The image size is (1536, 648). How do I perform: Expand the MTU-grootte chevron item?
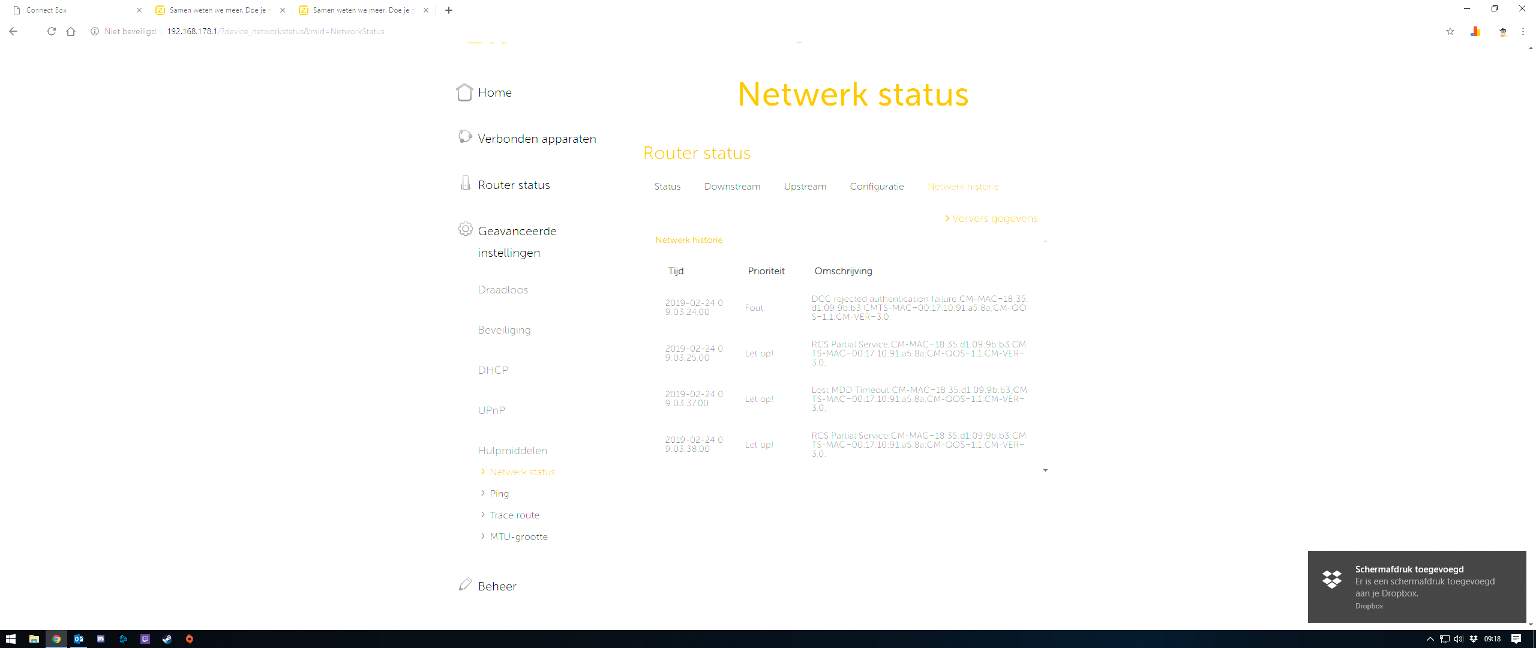[483, 536]
